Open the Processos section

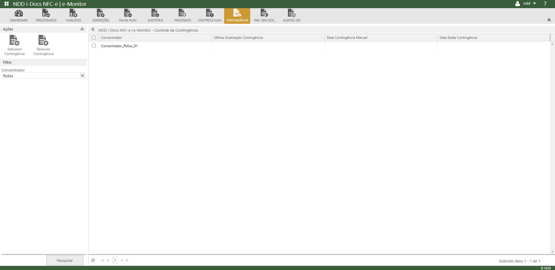tap(182, 15)
